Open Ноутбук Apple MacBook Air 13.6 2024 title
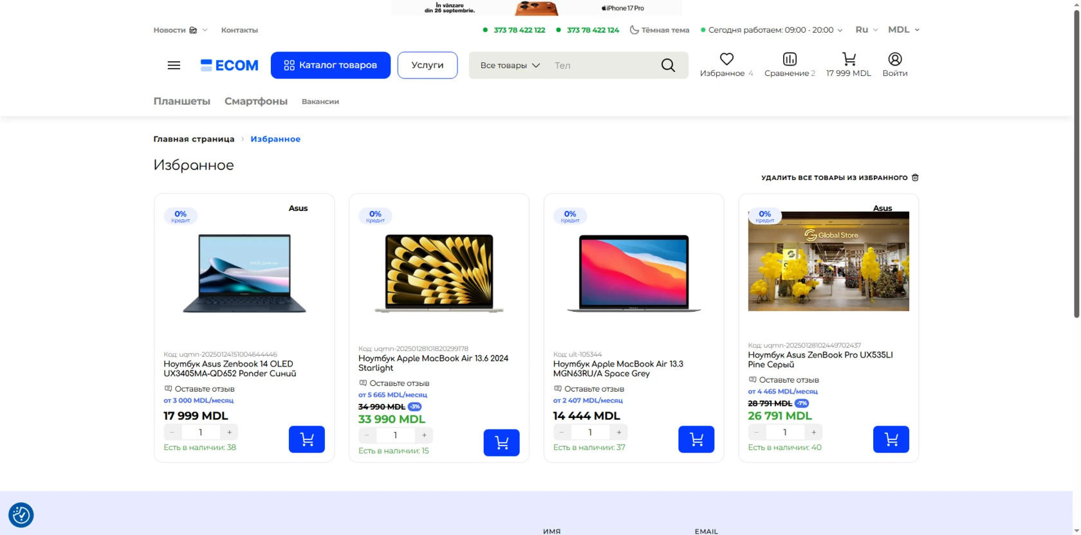Viewport: 1081px width, 535px height. pos(433,363)
